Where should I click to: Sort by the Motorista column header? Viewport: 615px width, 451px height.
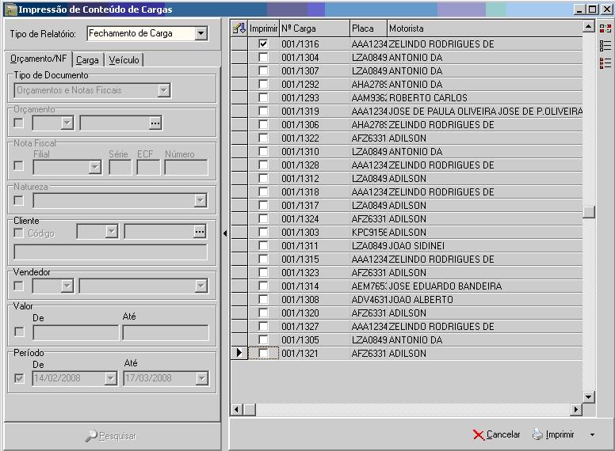483,28
